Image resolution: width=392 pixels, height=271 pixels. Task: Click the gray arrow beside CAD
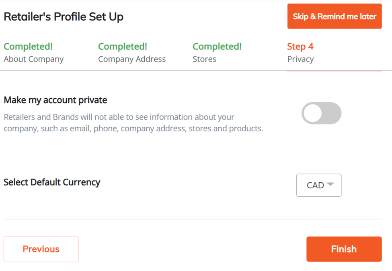[x=330, y=184]
